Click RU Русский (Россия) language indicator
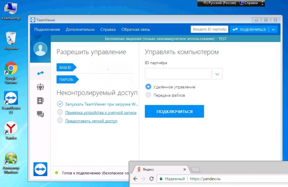The height and width of the screenshot is (187, 288). (x=220, y=3)
